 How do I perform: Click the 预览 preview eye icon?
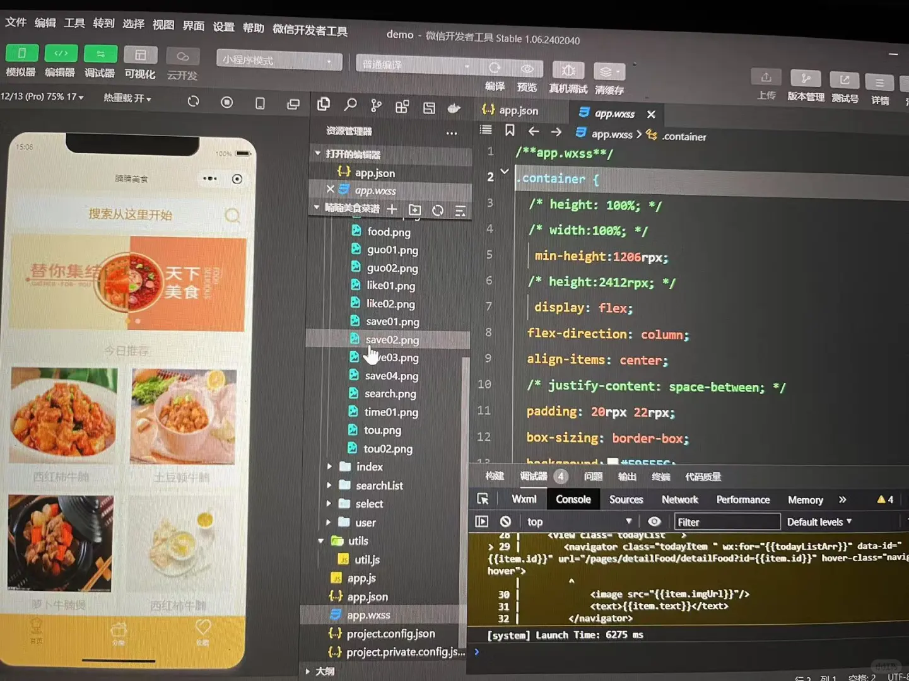click(x=527, y=69)
